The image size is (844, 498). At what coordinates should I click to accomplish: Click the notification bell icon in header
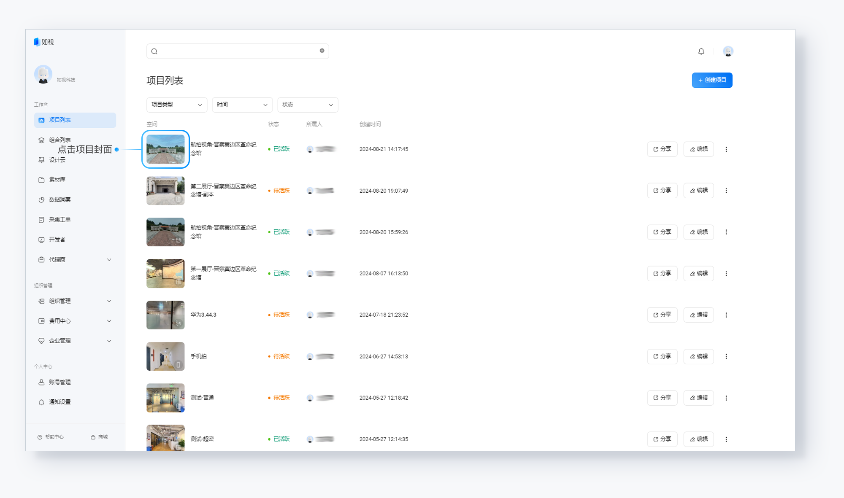click(701, 51)
